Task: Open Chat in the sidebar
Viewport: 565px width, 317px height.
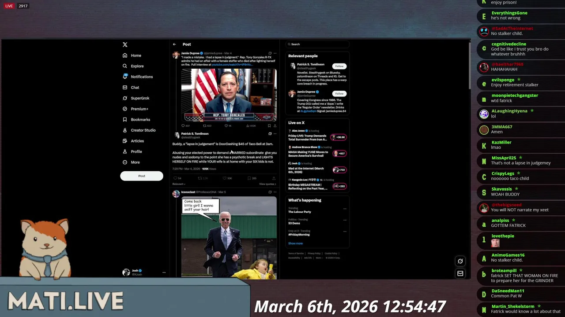Action: tap(131, 88)
